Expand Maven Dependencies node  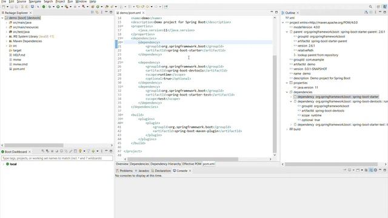[x=7, y=41]
